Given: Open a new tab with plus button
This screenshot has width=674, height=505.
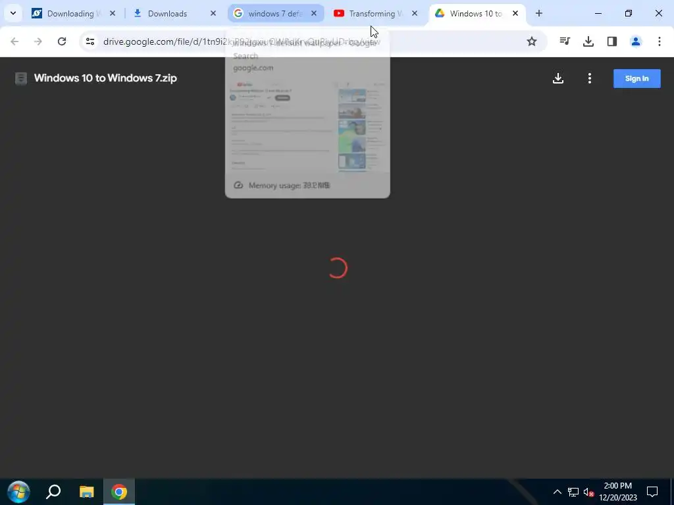Looking at the screenshot, I should click(538, 13).
